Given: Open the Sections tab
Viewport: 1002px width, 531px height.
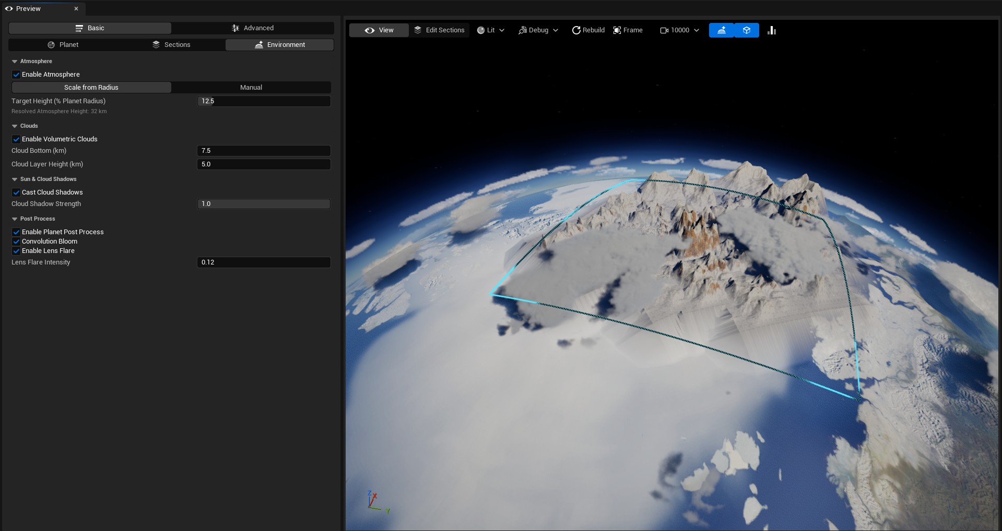Looking at the screenshot, I should pos(171,45).
